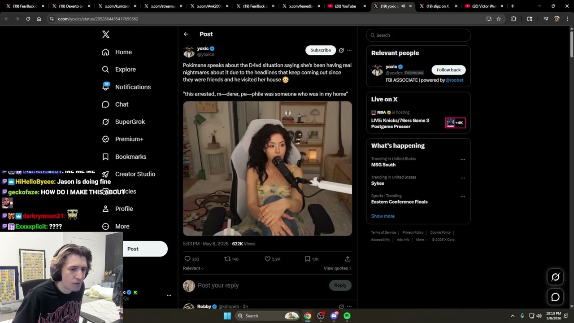The height and width of the screenshot is (323, 574).
Task: Open Spotify from the taskbar
Action: (x=347, y=316)
